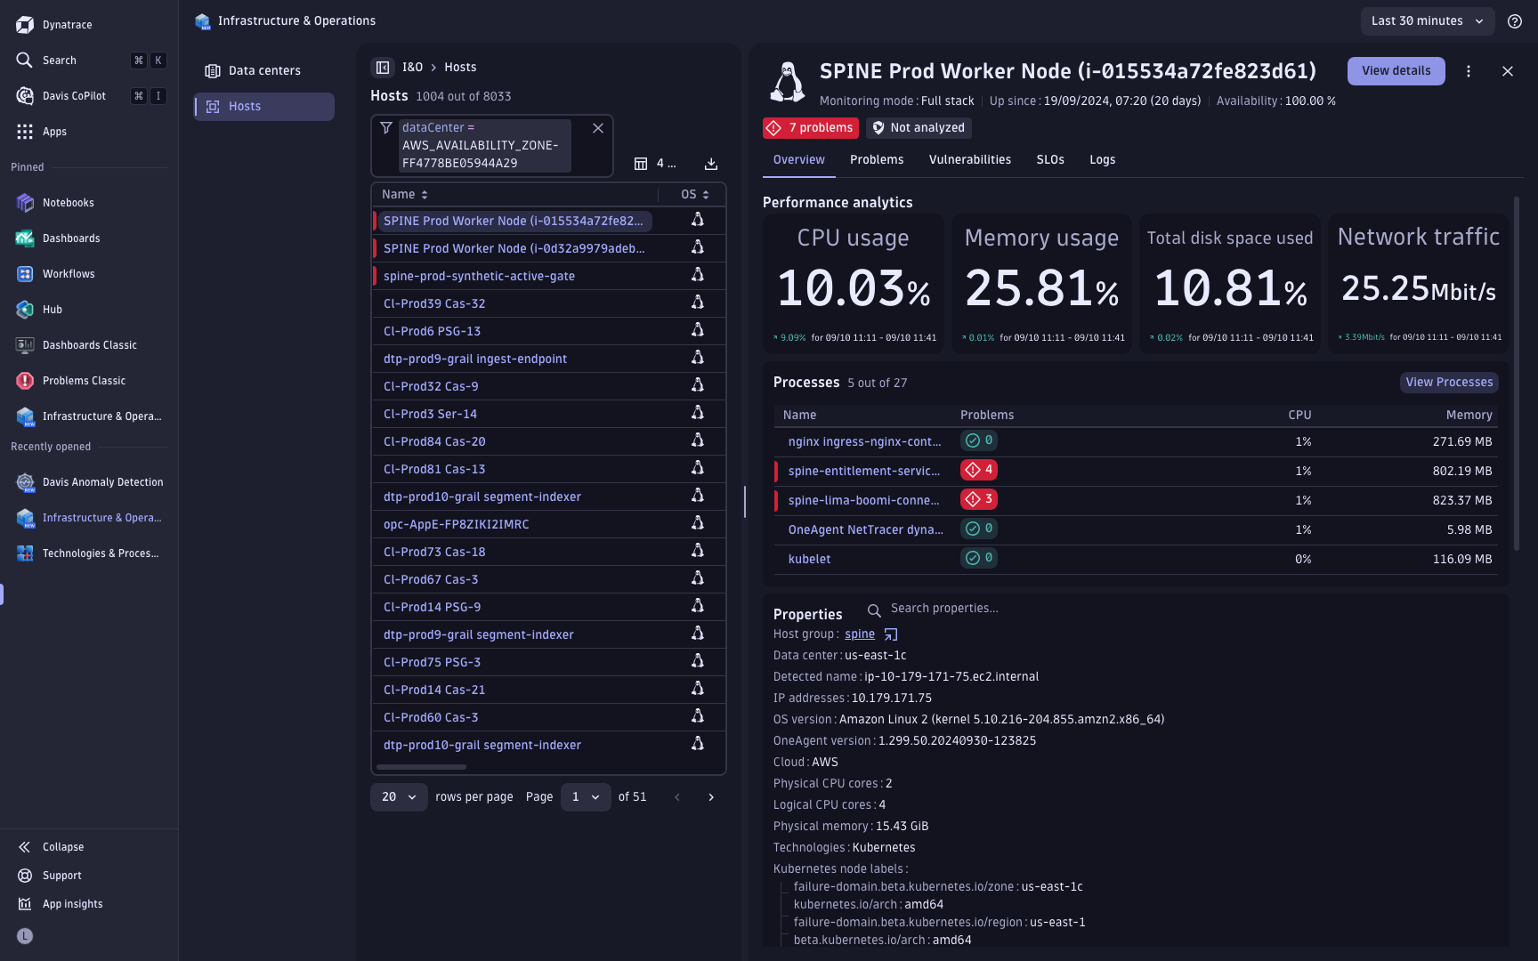Switch to the Logs tab
Viewport: 1538px width, 961px height.
click(1103, 160)
